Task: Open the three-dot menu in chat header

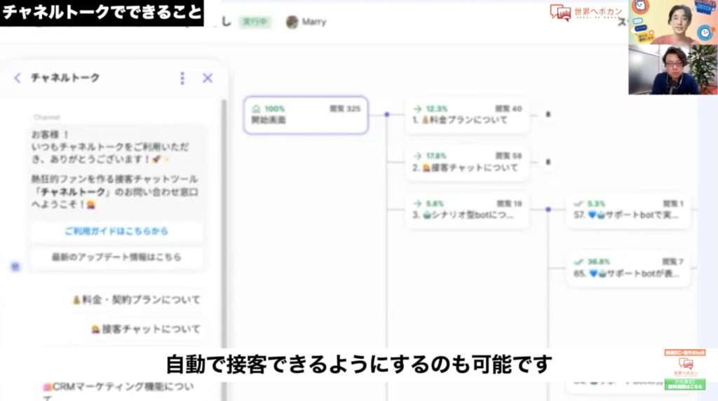Action: [x=182, y=79]
